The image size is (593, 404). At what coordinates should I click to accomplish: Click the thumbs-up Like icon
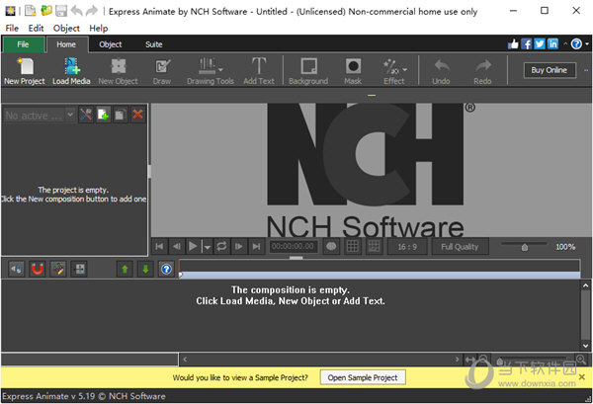pyautogui.click(x=513, y=44)
